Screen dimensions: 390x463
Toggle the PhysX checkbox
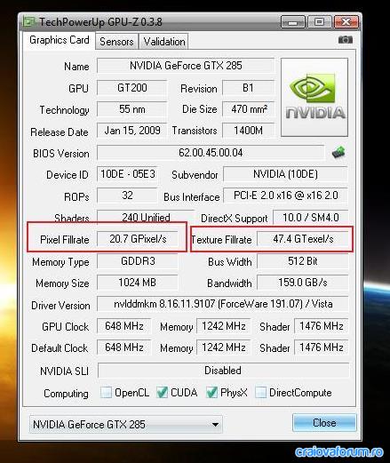(211, 392)
